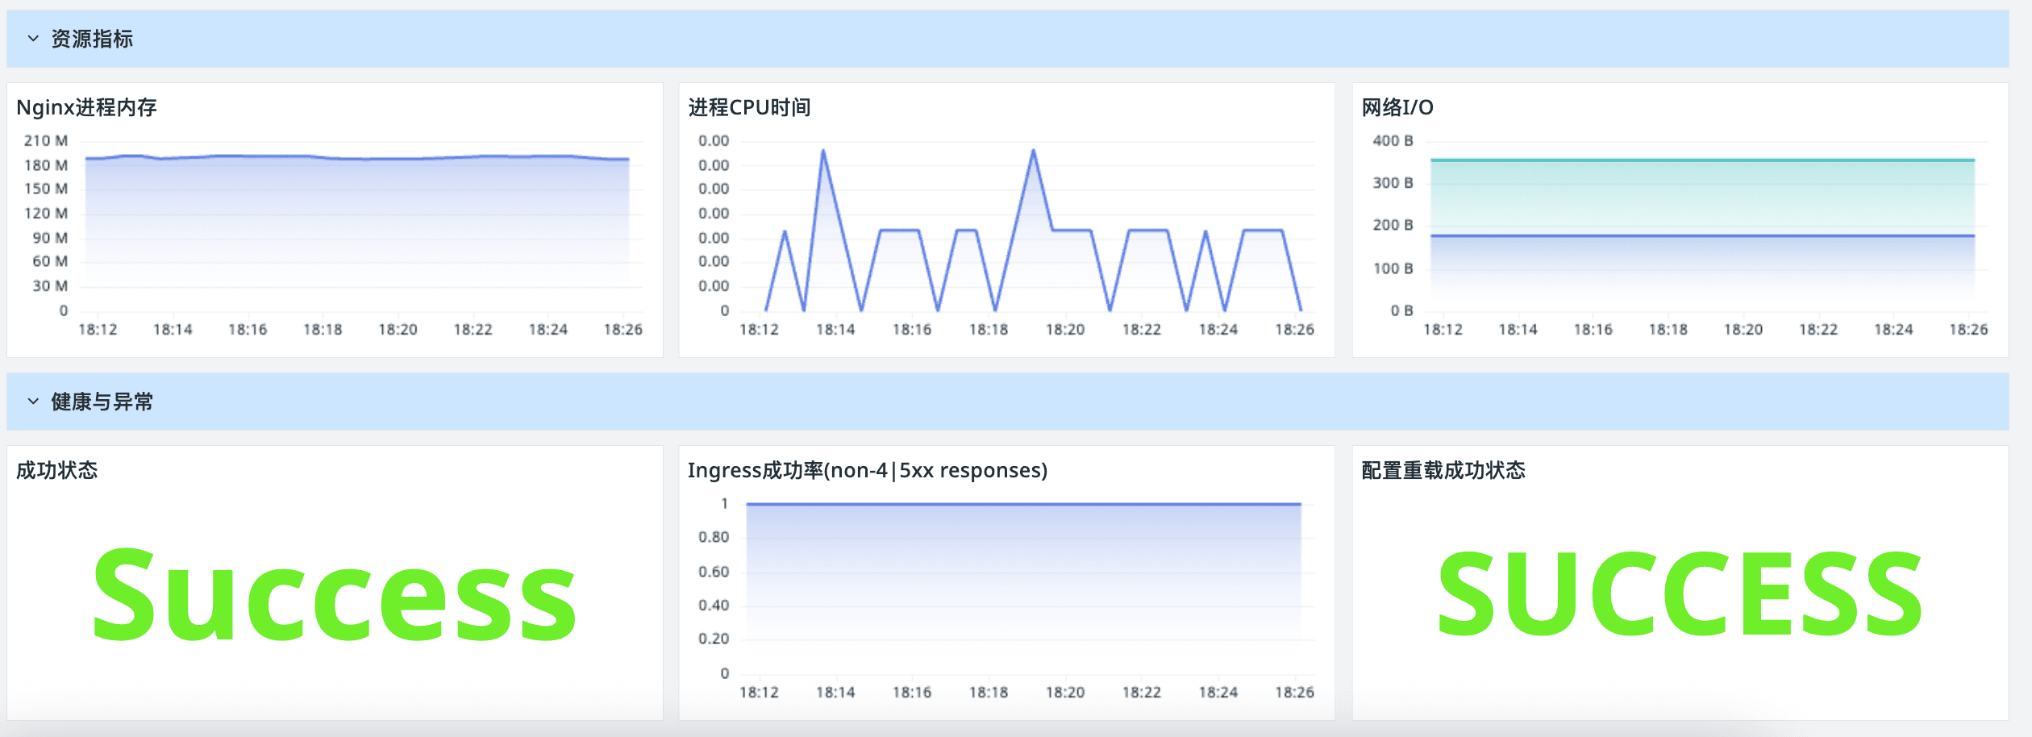Click the uppercase SUCCESS reload status value
Viewport: 2032px width, 737px height.
(1680, 593)
